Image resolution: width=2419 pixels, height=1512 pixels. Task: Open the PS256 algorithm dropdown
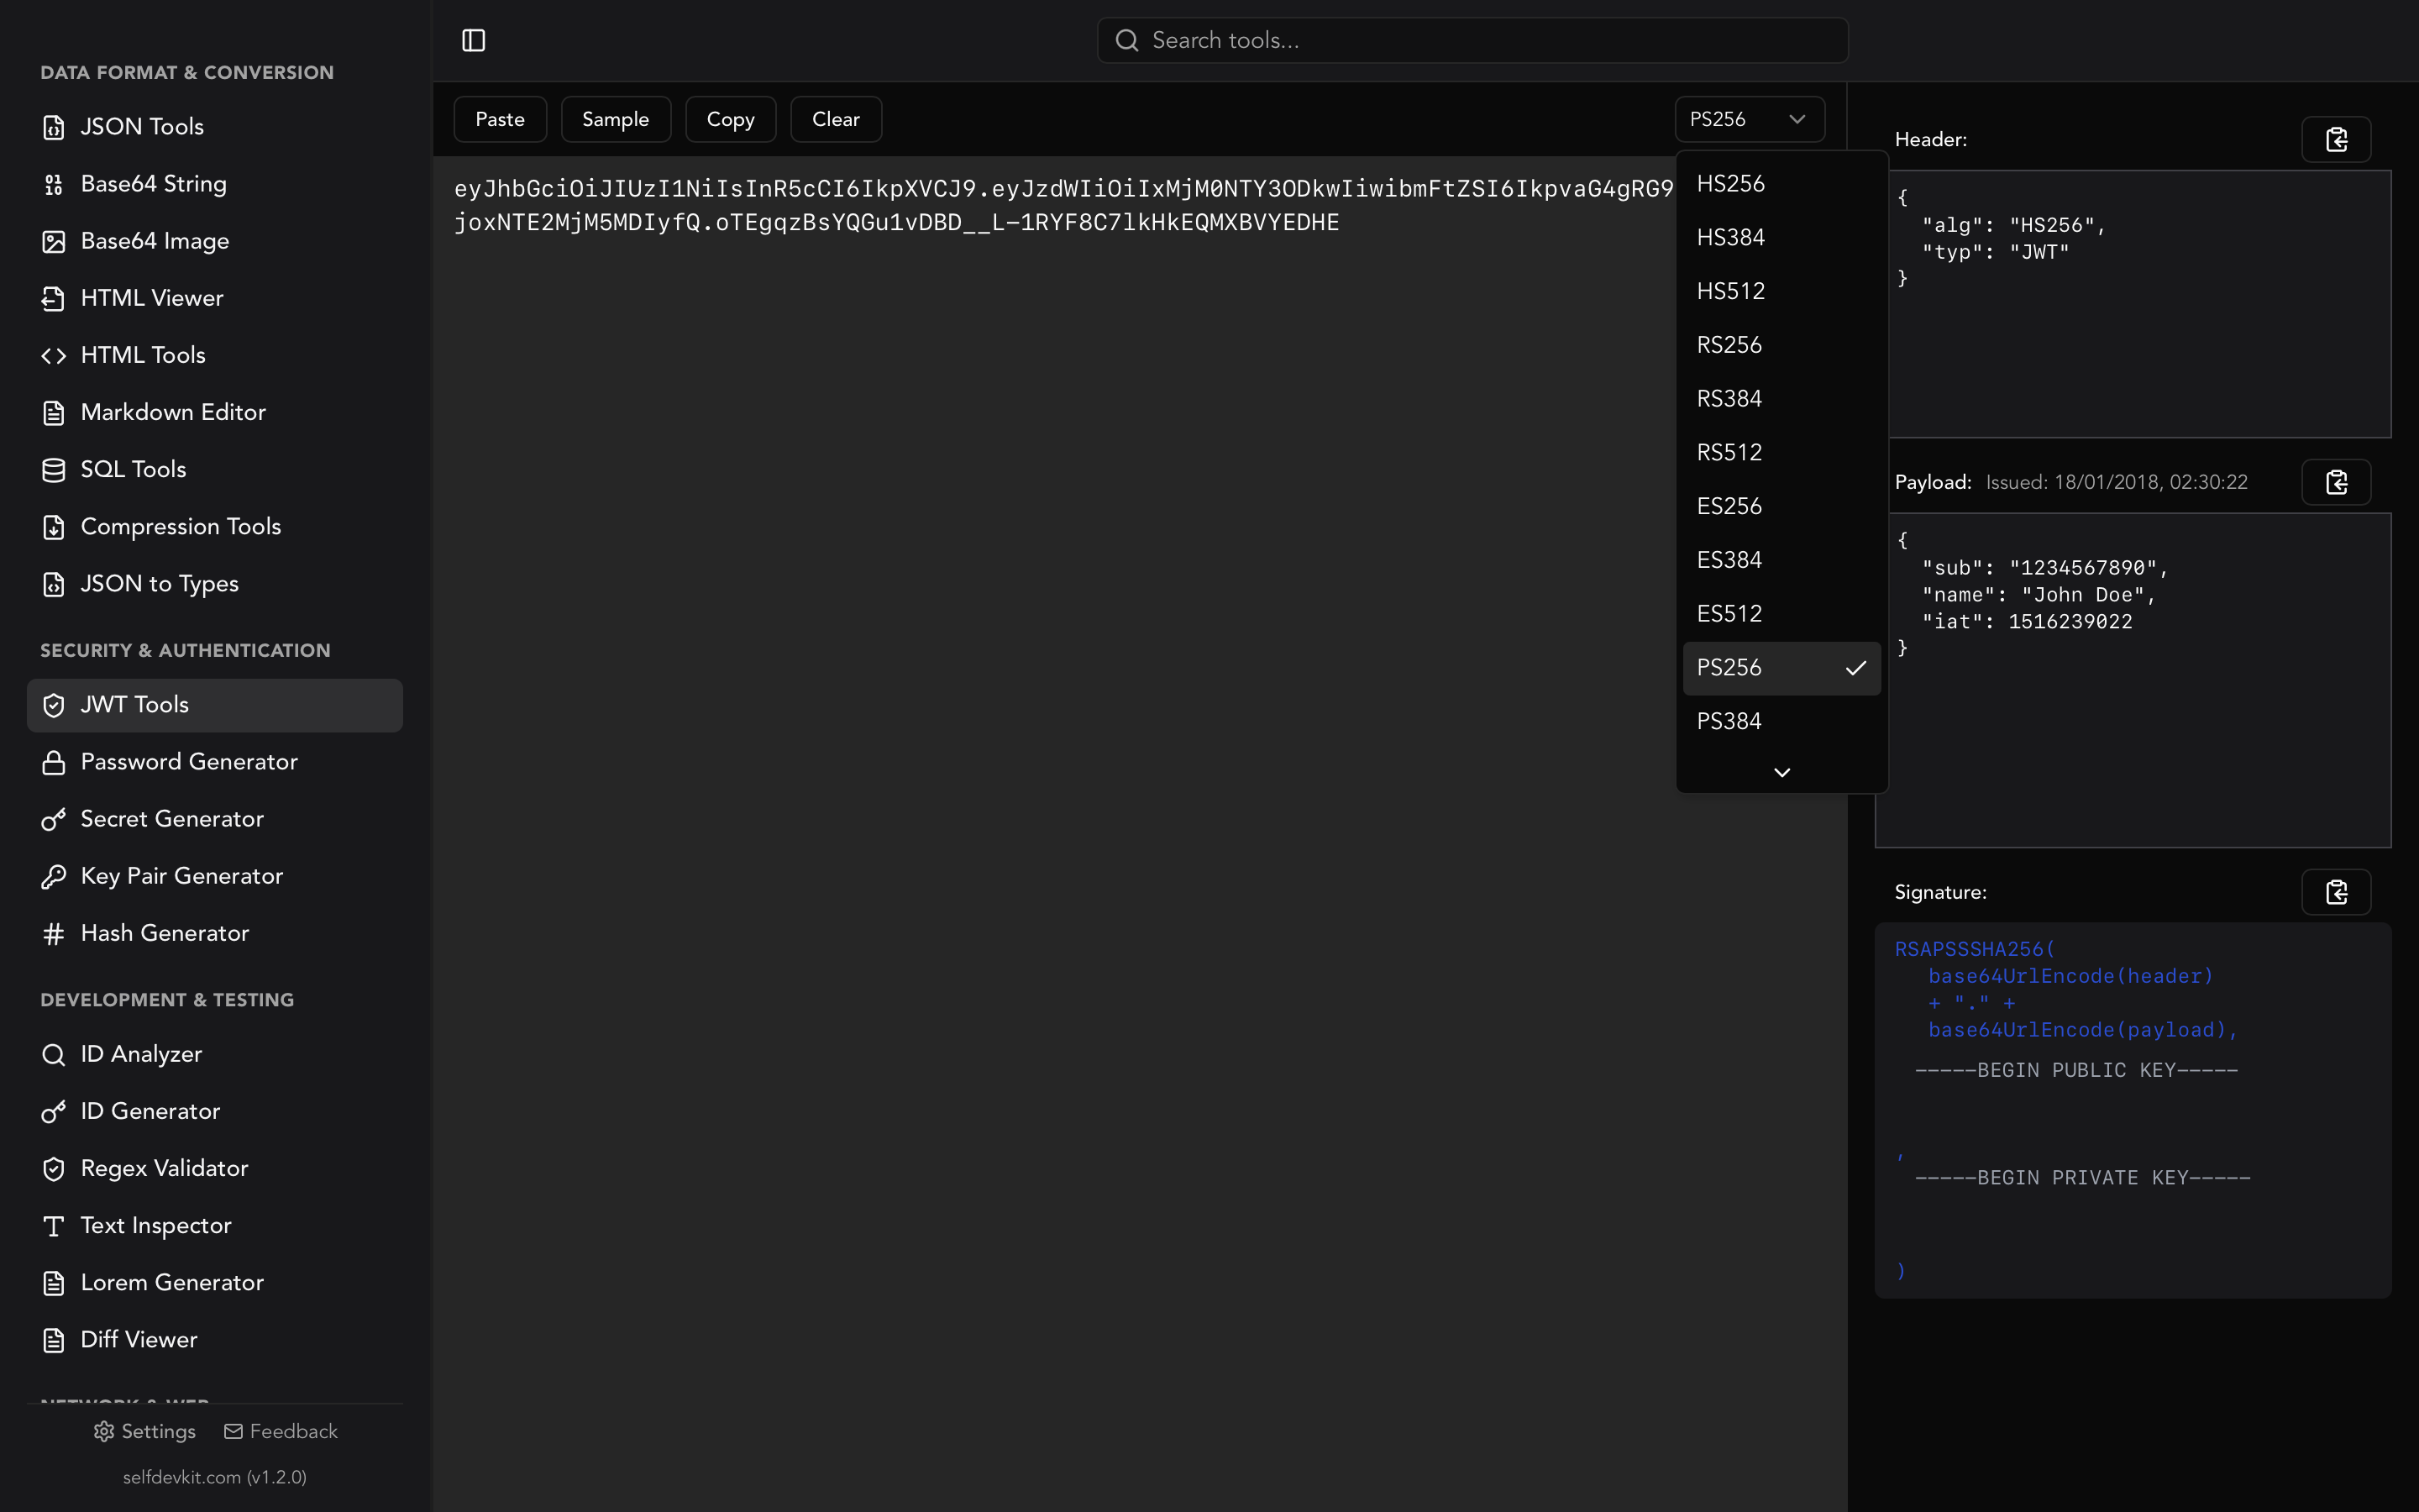(1750, 119)
